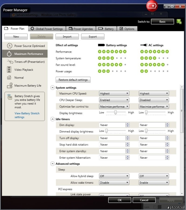Open battery CPU Deeper Sleep dropdown
The height and width of the screenshot is (210, 186).
114,100
